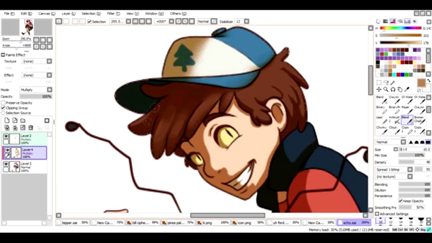432x243 pixels.
Task: Adjust the Hue rainbow slider
Action: point(401,28)
